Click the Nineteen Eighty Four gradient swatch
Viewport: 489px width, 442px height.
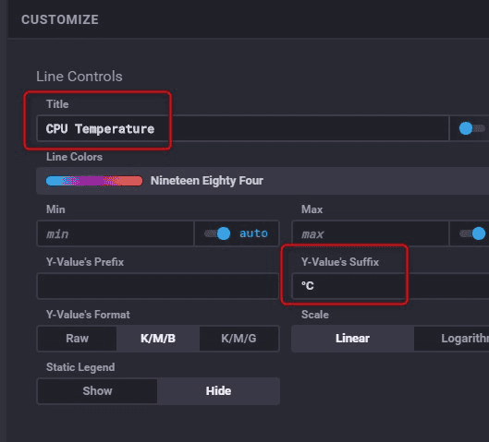tap(94, 181)
